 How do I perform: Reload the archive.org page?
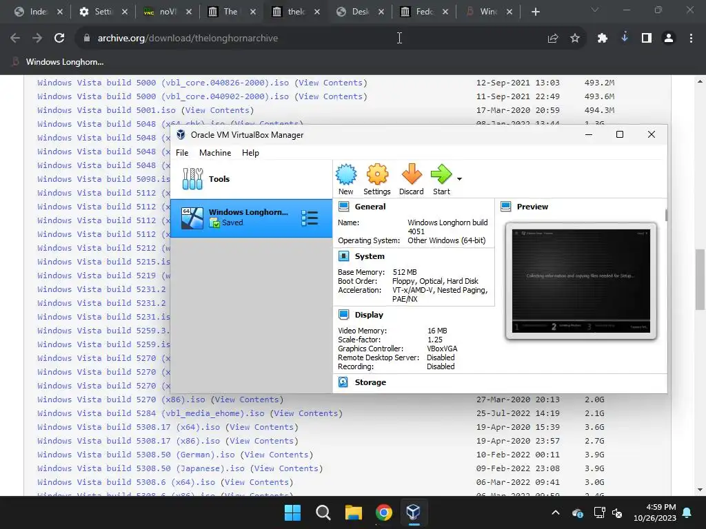tap(59, 39)
